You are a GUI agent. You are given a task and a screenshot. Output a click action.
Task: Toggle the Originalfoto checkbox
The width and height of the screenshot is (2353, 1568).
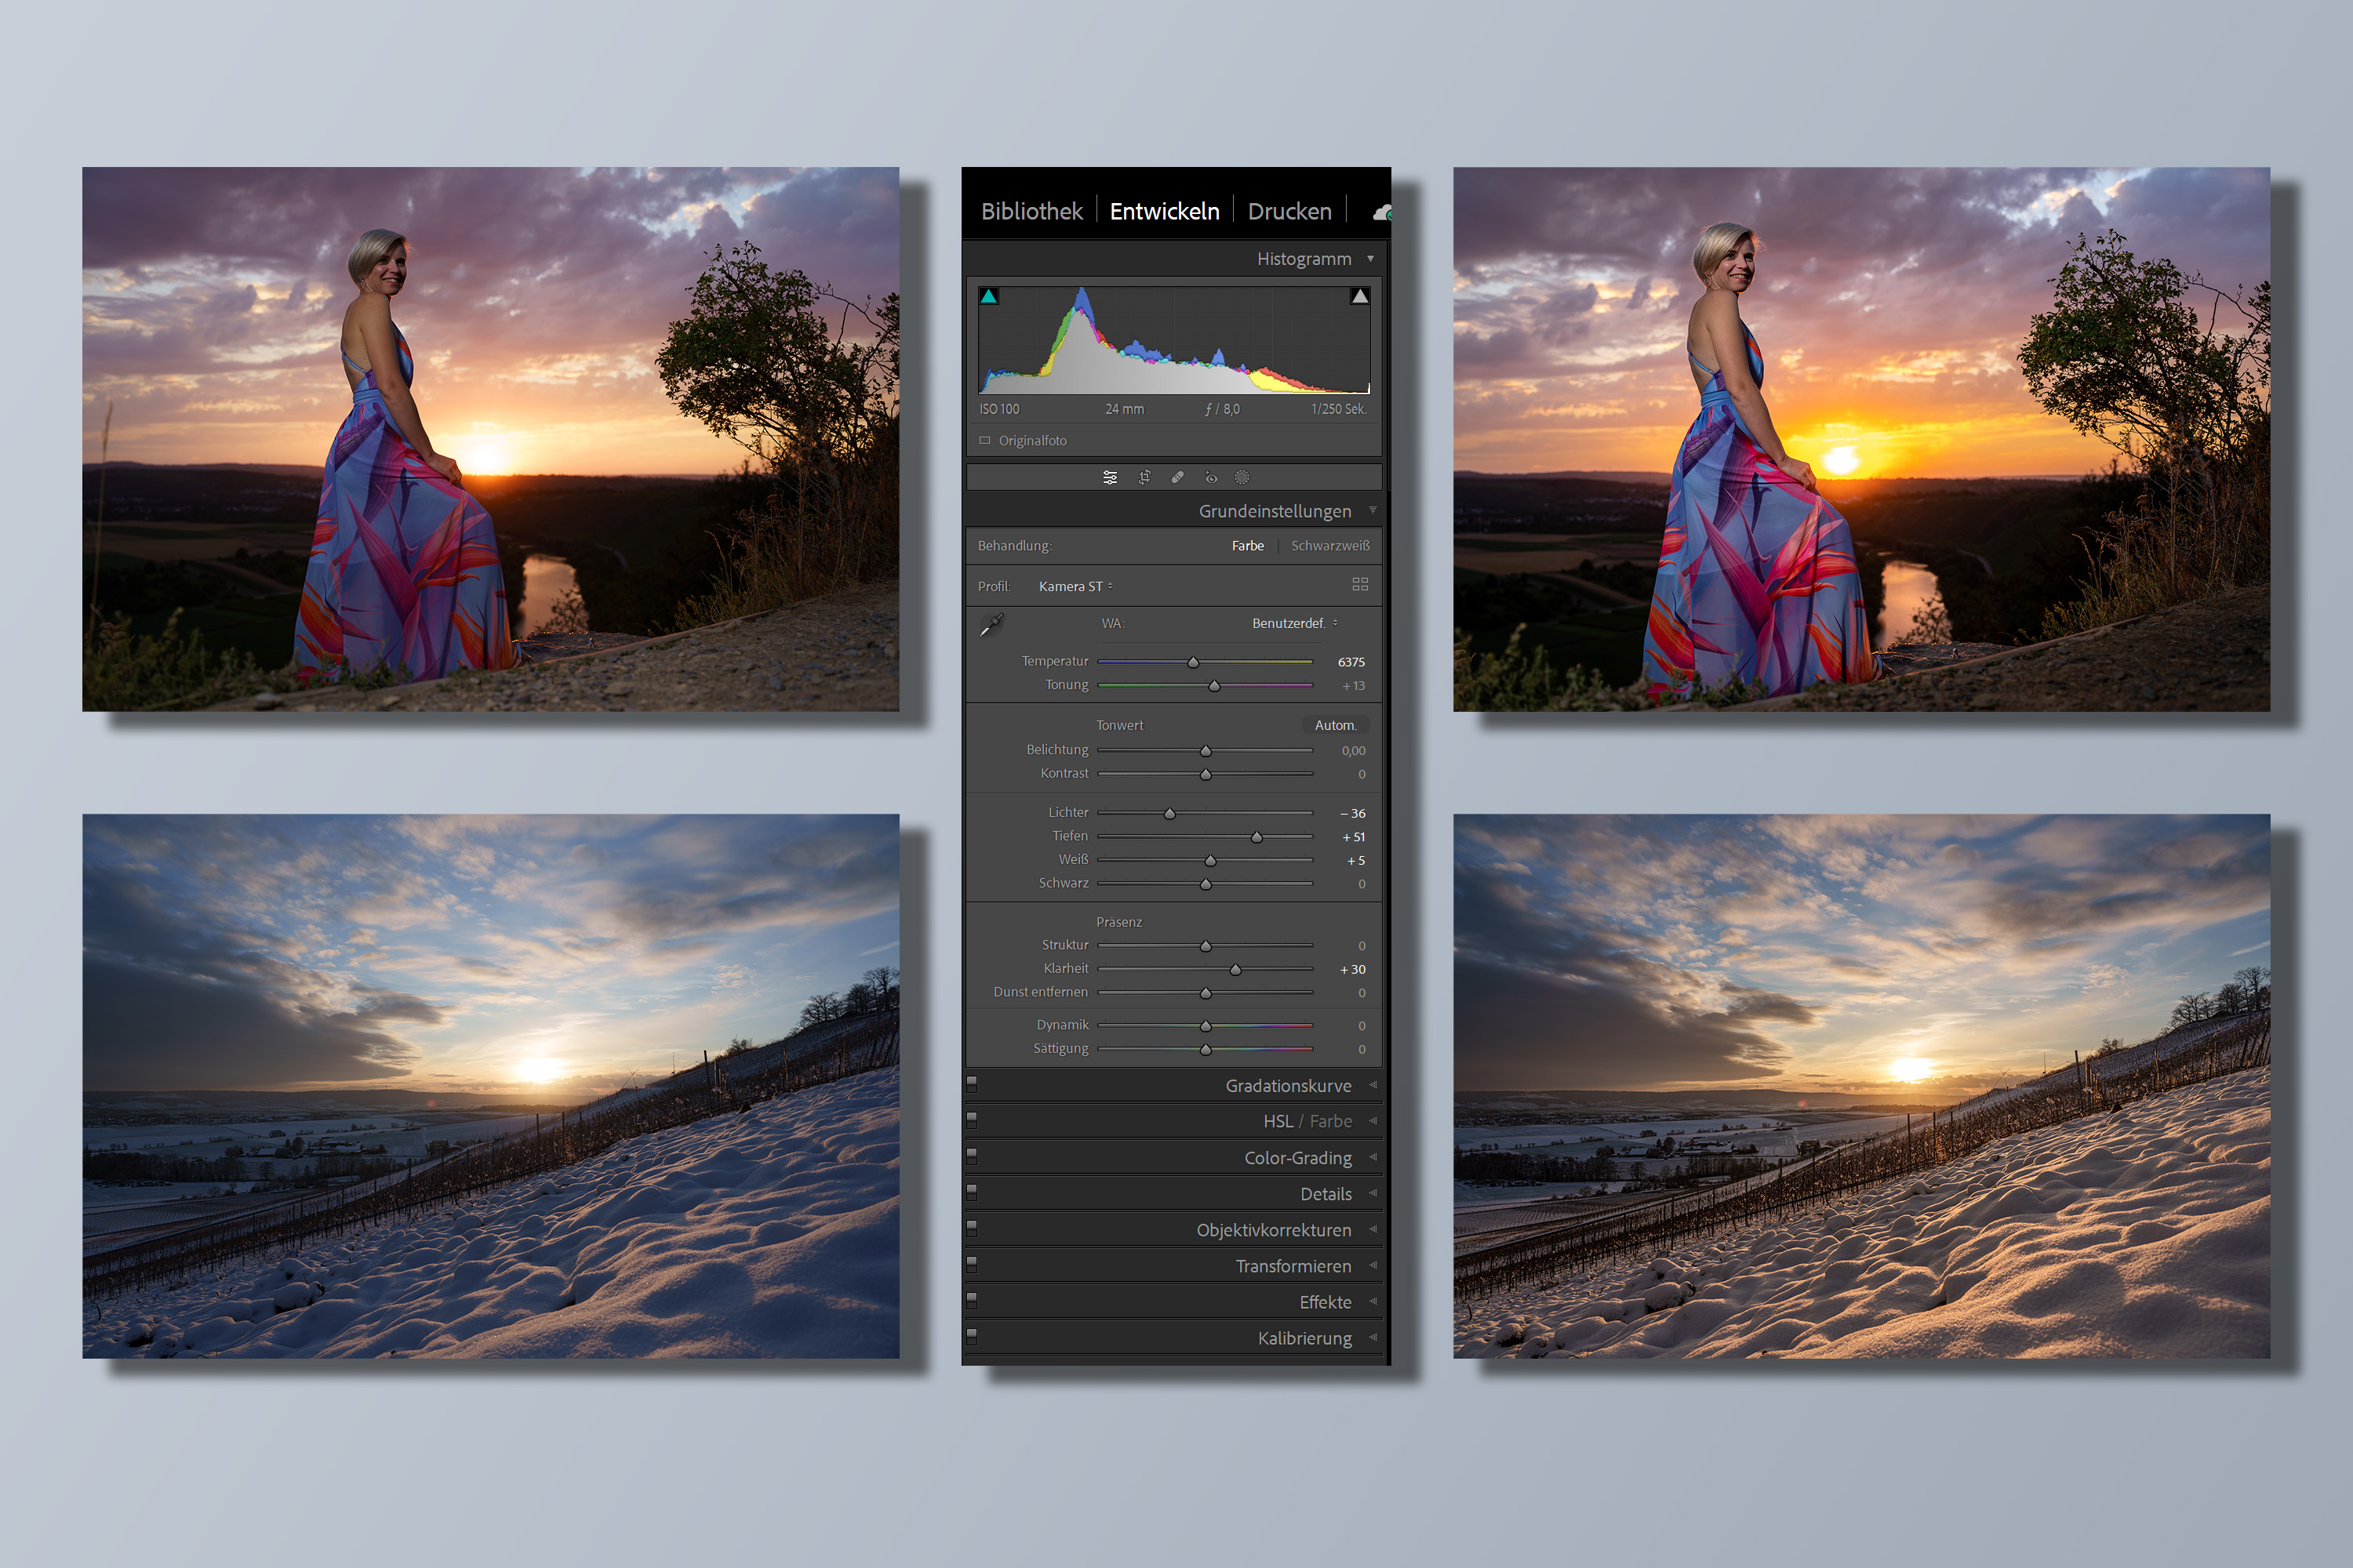click(x=984, y=440)
